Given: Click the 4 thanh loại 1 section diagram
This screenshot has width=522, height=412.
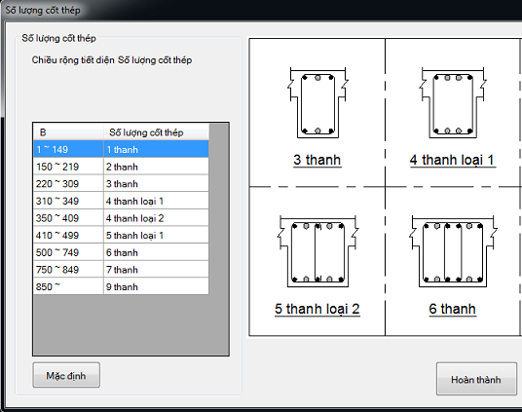Looking at the screenshot, I should coord(453,103).
